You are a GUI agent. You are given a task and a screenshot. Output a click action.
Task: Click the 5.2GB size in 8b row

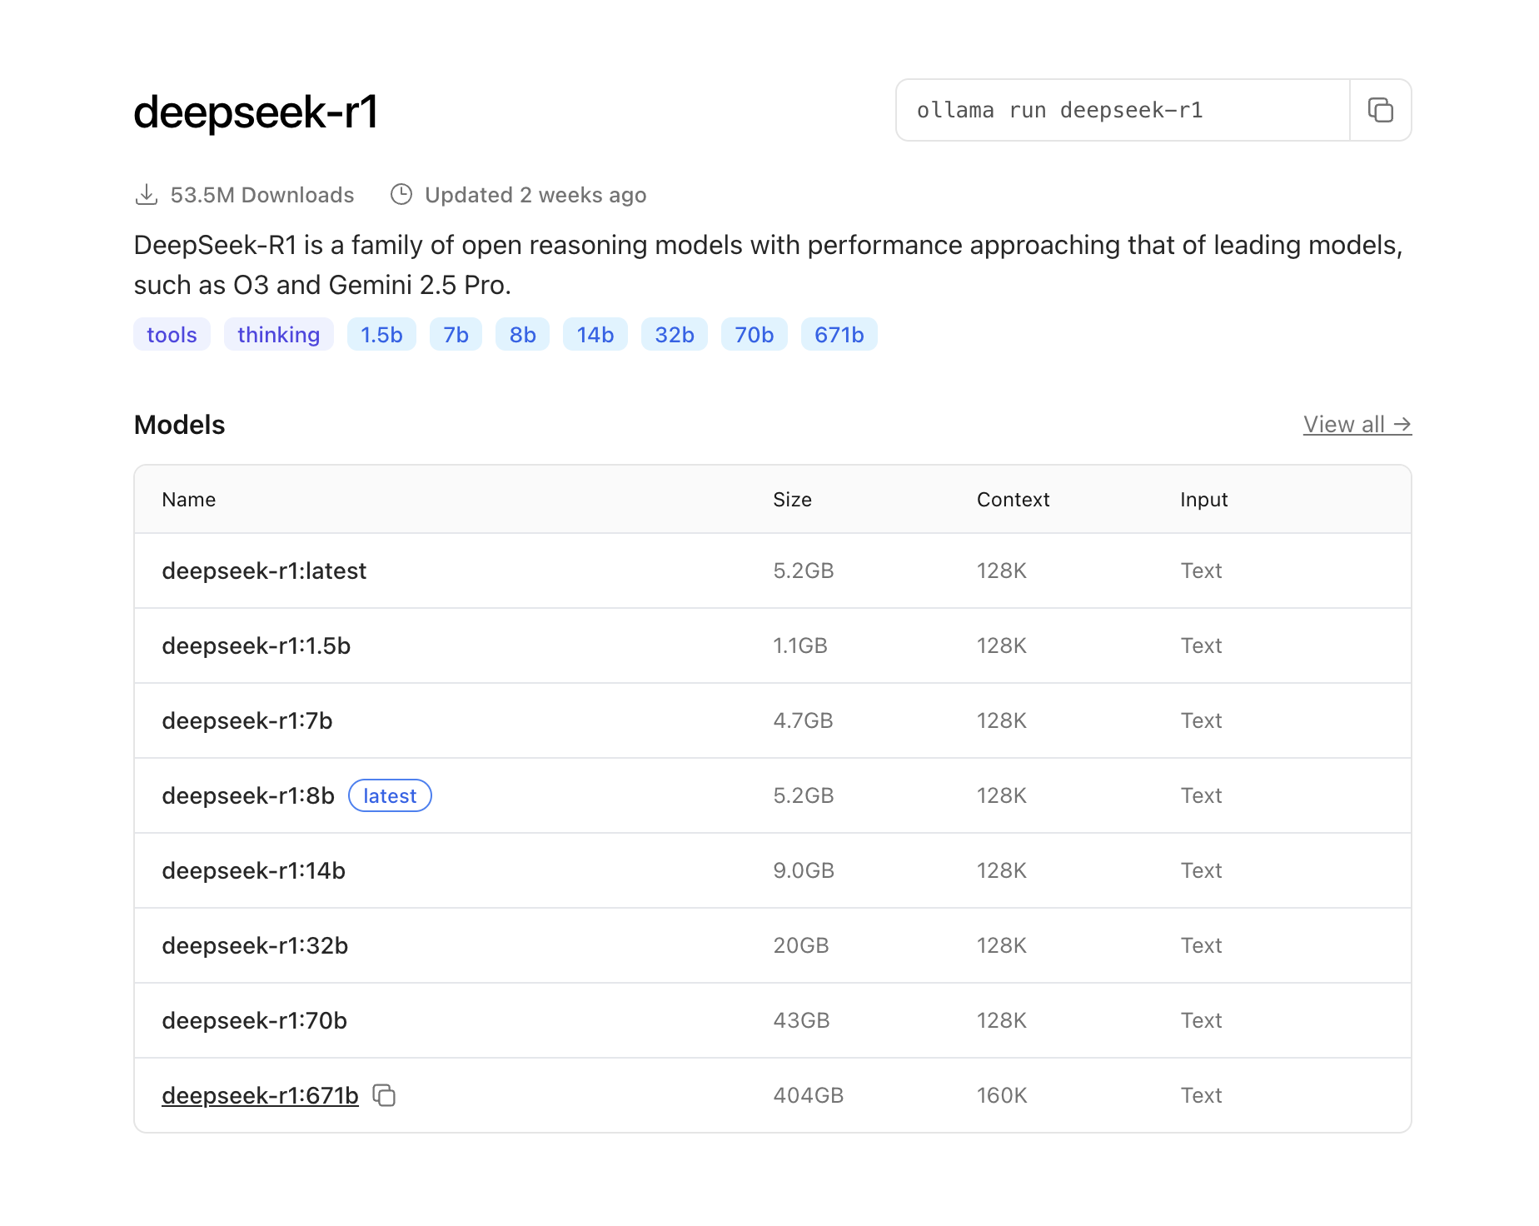click(804, 795)
